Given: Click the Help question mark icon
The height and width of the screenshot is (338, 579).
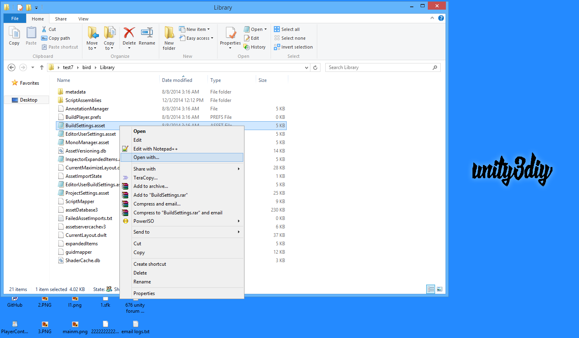Looking at the screenshot, I should [x=441, y=18].
